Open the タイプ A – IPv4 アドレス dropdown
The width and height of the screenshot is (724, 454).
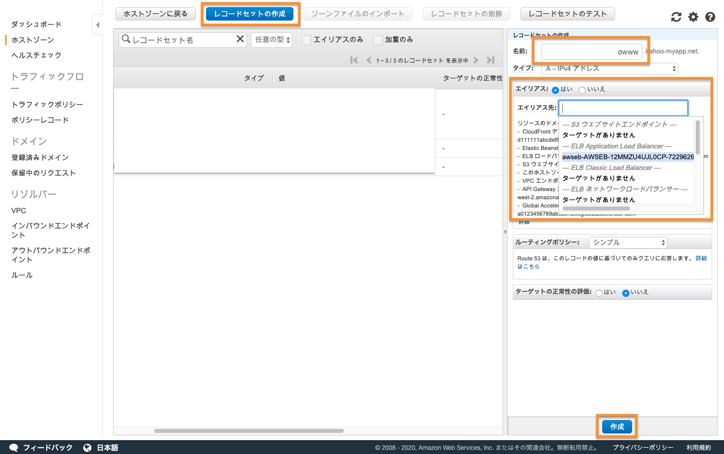[609, 68]
